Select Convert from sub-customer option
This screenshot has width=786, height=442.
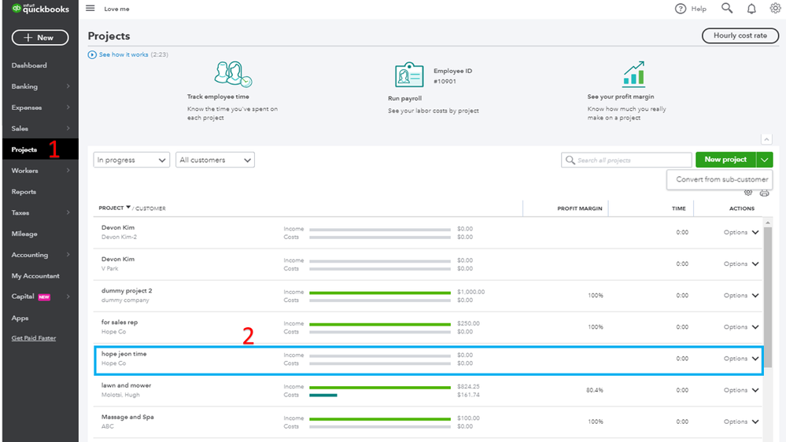tap(721, 179)
